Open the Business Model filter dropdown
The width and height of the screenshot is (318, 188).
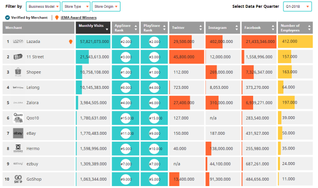click(x=43, y=6)
